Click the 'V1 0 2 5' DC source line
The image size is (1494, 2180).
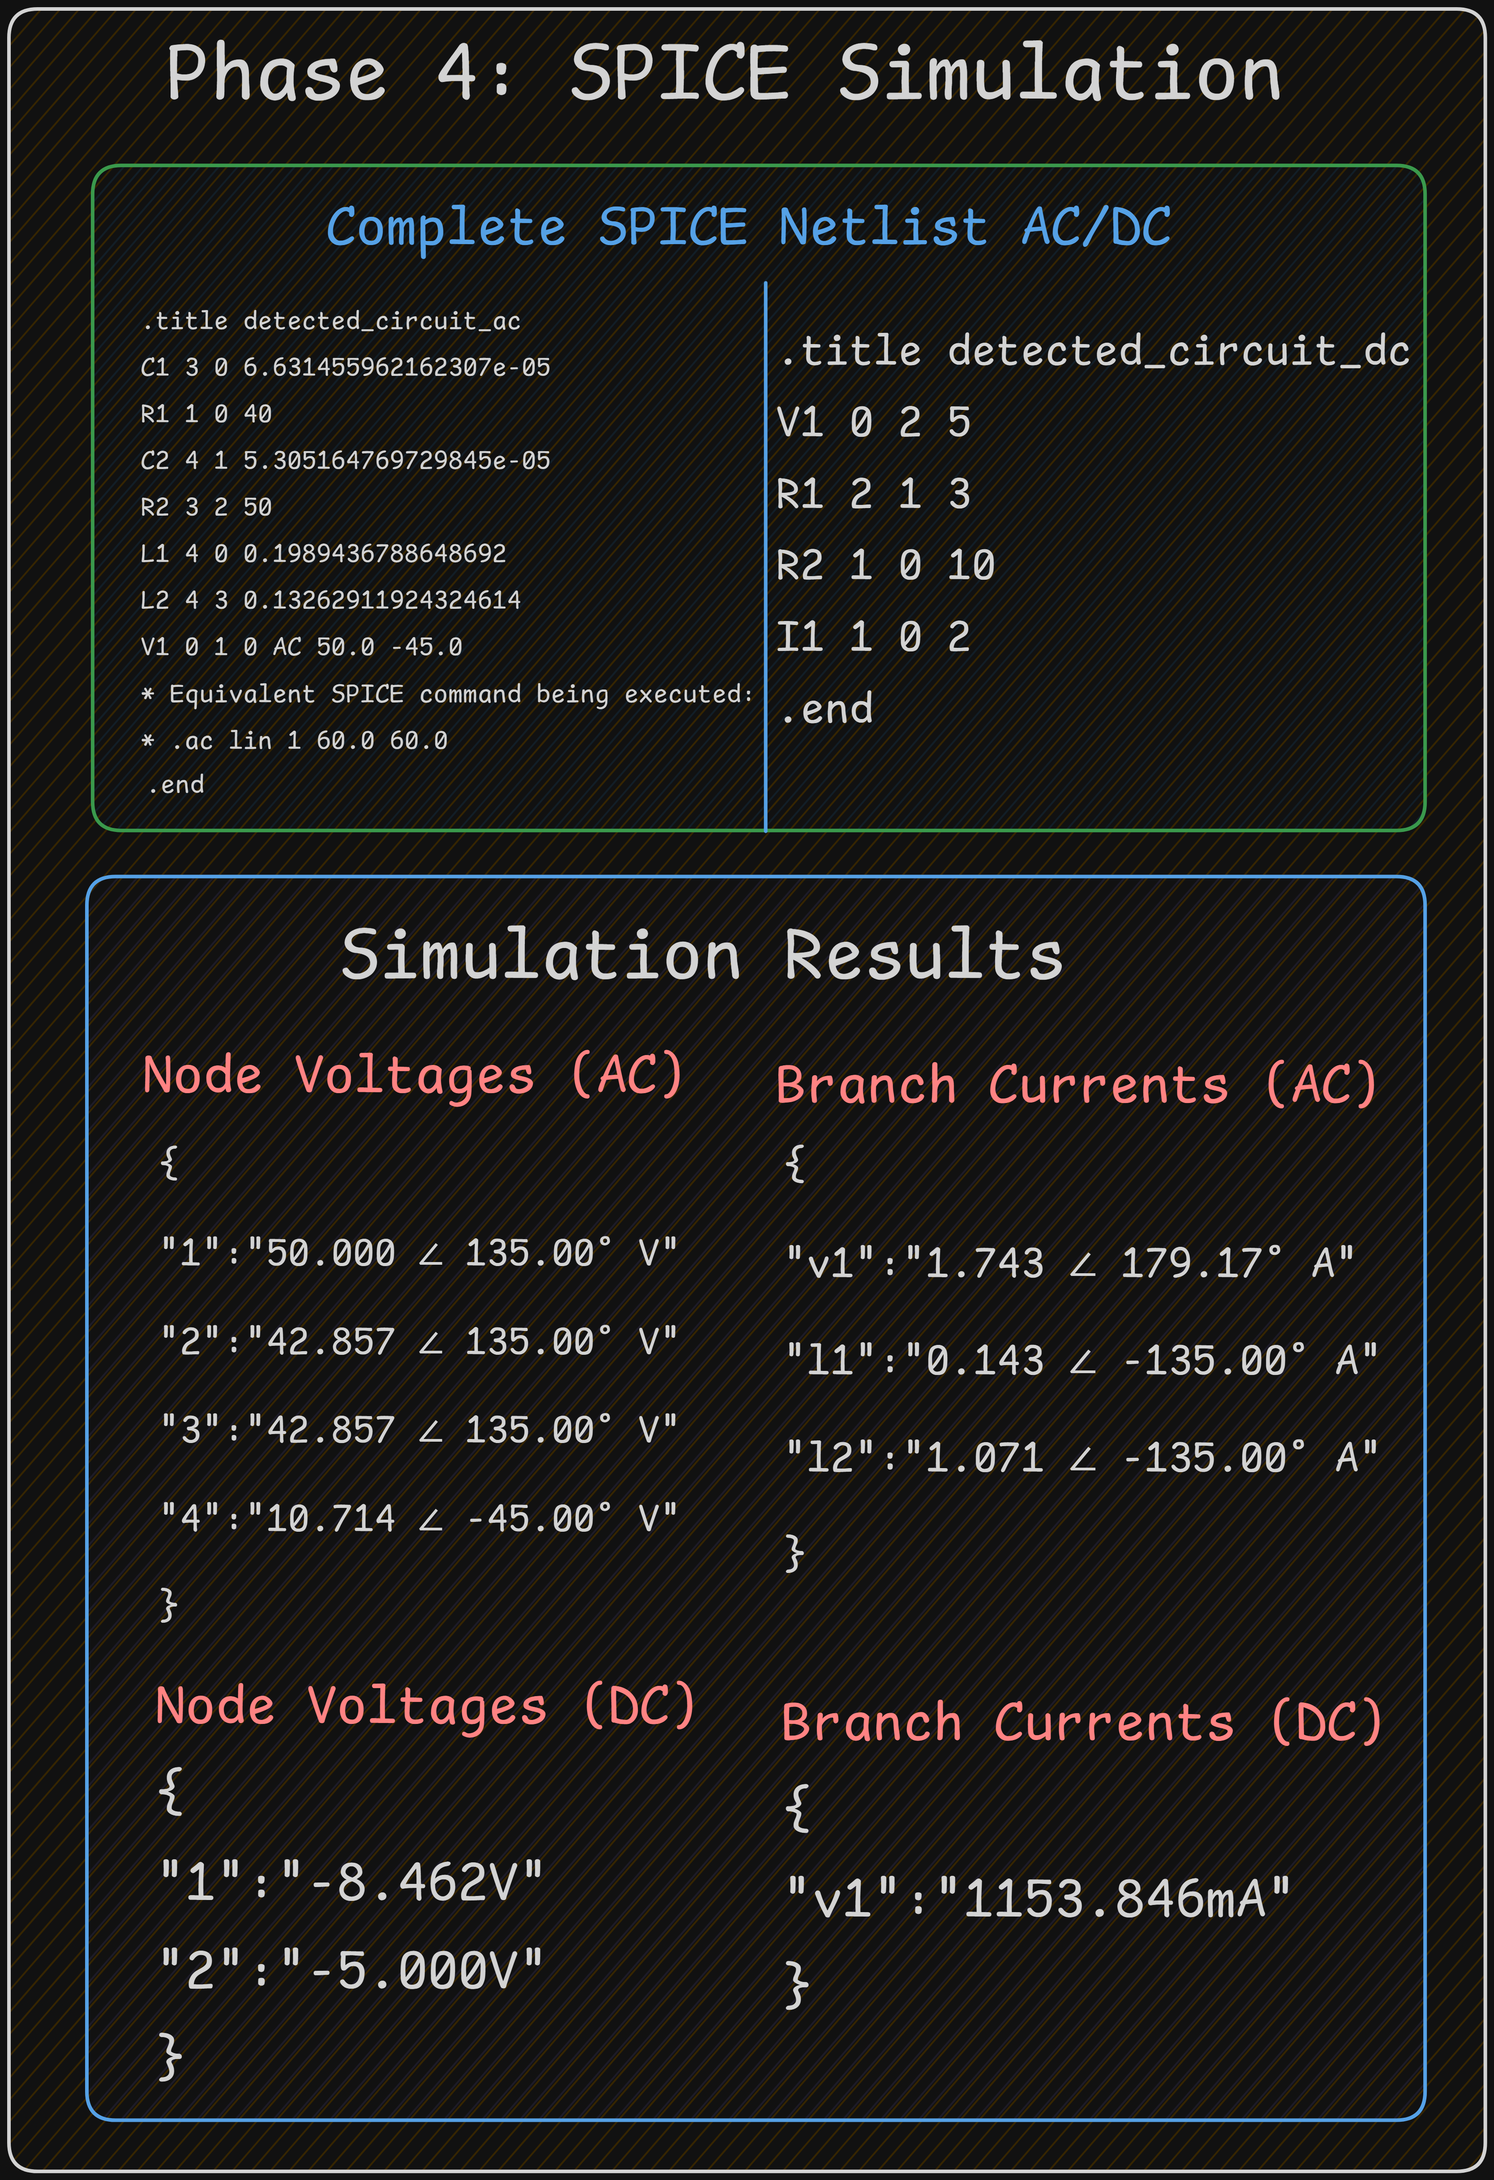(x=872, y=422)
